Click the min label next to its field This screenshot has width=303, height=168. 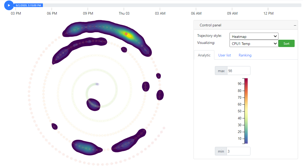click(x=221, y=151)
